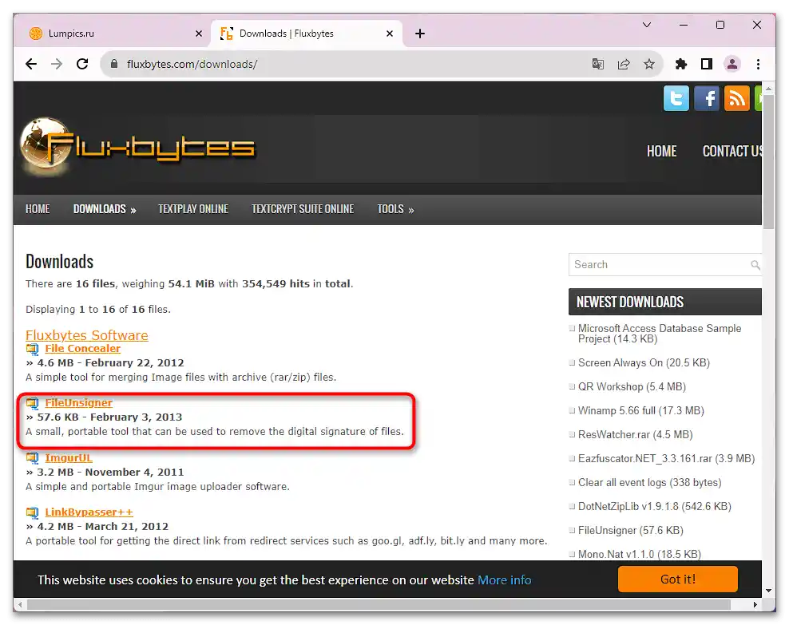This screenshot has width=789, height=625.
Task: Open Clear all event logs link
Action: 649,483
